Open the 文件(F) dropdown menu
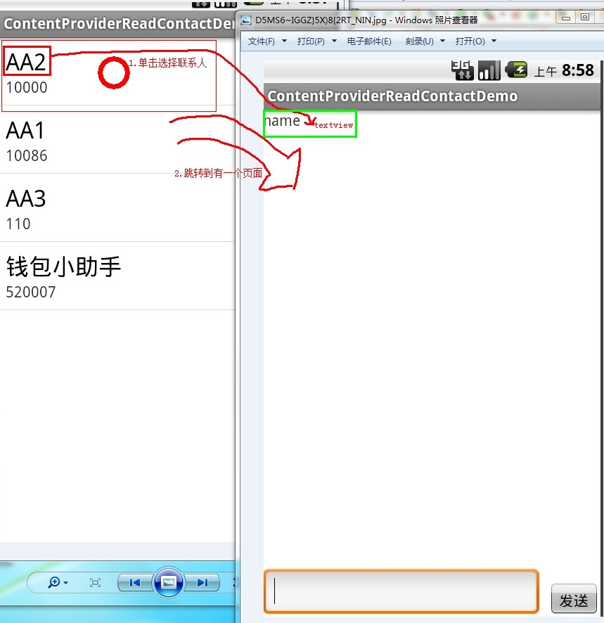This screenshot has width=604, height=623. pyautogui.click(x=267, y=41)
